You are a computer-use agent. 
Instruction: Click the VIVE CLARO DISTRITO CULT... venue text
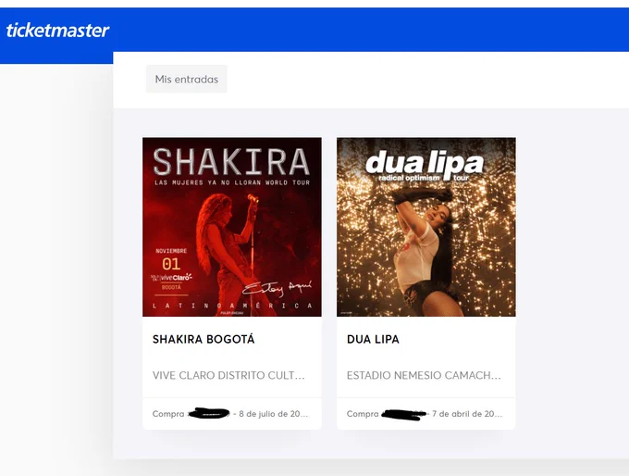pyautogui.click(x=228, y=376)
